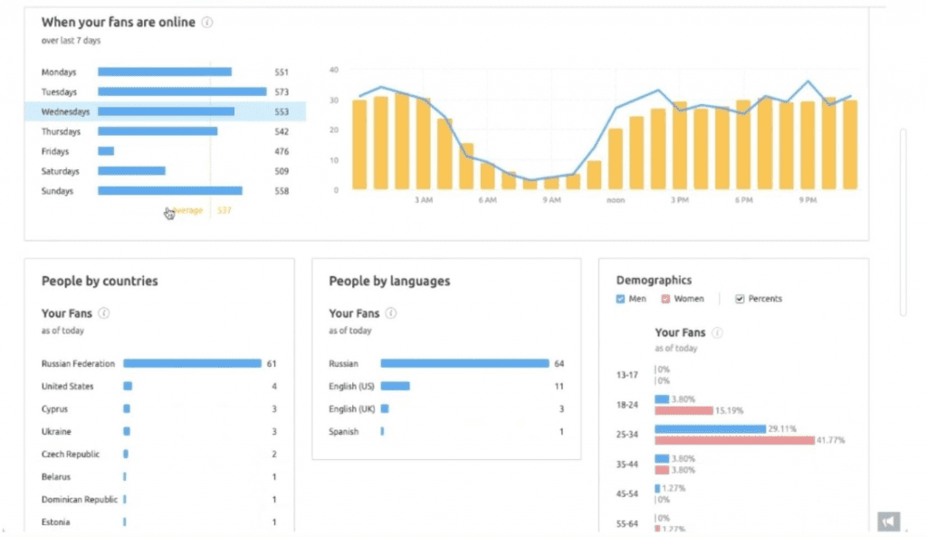
Task: Click the cursor-marked average marker under the day bars
Action: coord(169,211)
